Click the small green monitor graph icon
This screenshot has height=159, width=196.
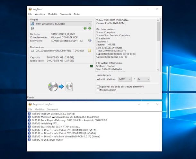(x=92, y=66)
